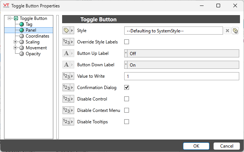Click the data type icon for Disable Control
The image size is (244, 152).
pos(68,99)
